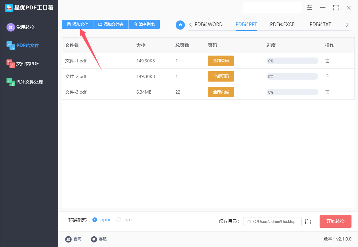Open the PDF文件处理 sidebar section
The height and width of the screenshot is (247, 358).
25,82
